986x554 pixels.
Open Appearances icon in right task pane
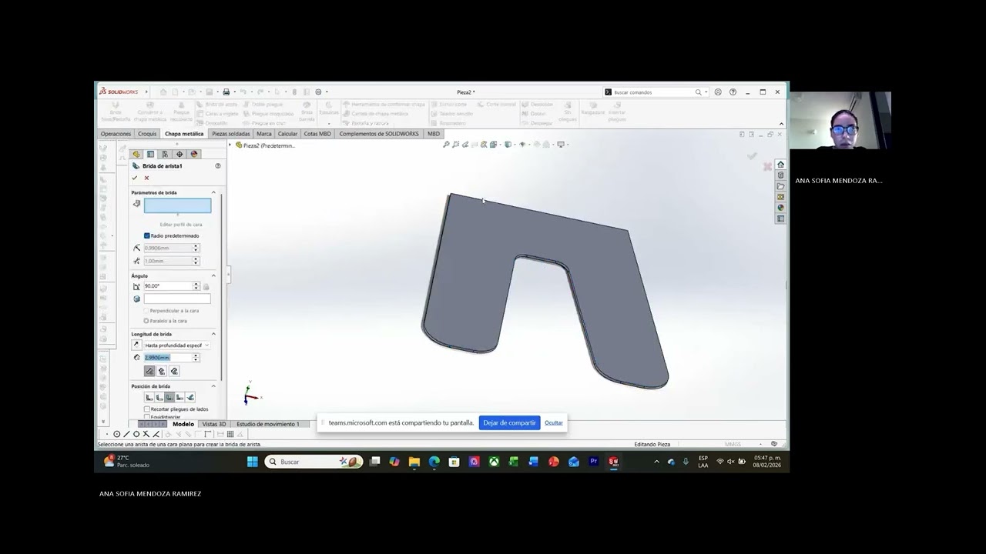pos(780,208)
